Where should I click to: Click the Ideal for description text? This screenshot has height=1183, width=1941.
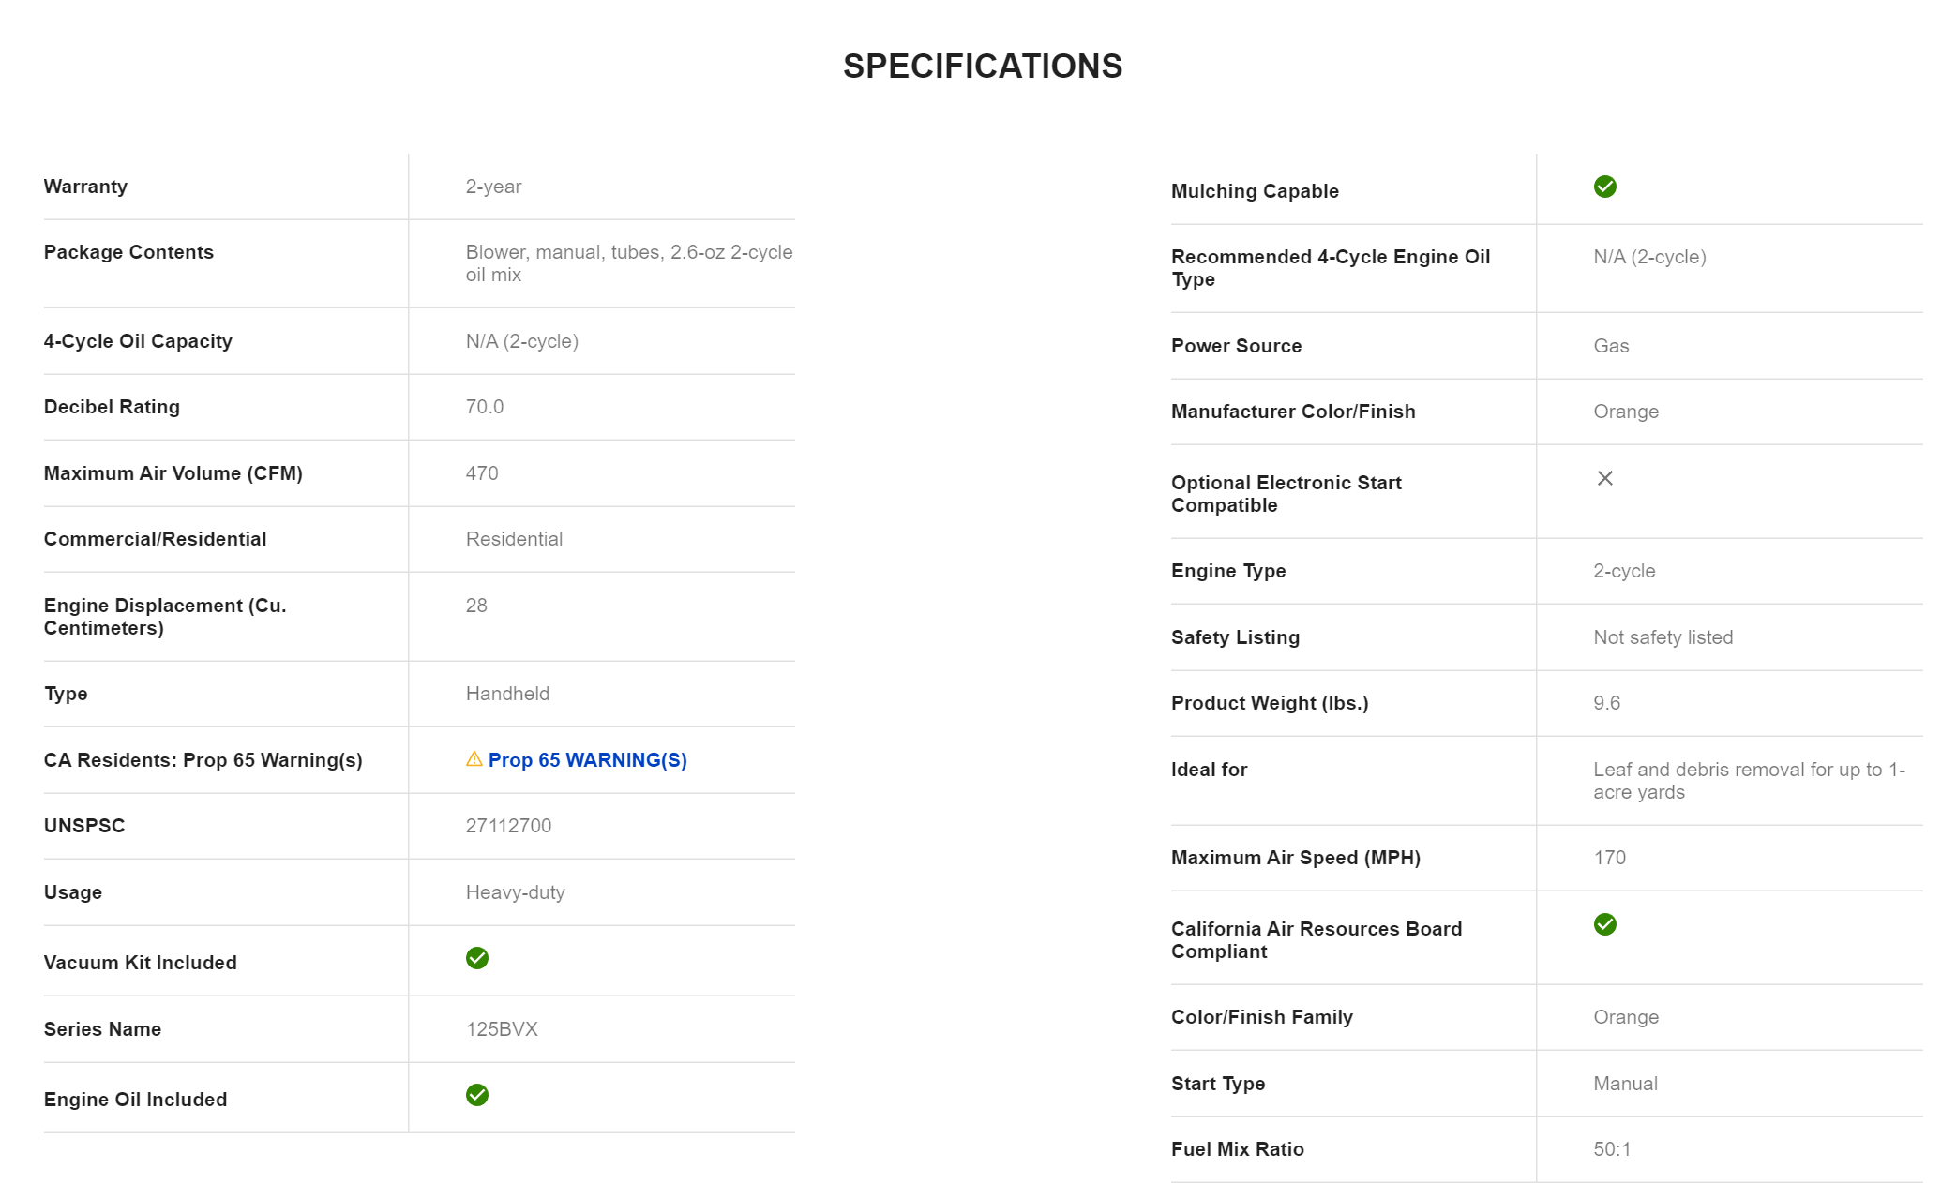point(1748,781)
